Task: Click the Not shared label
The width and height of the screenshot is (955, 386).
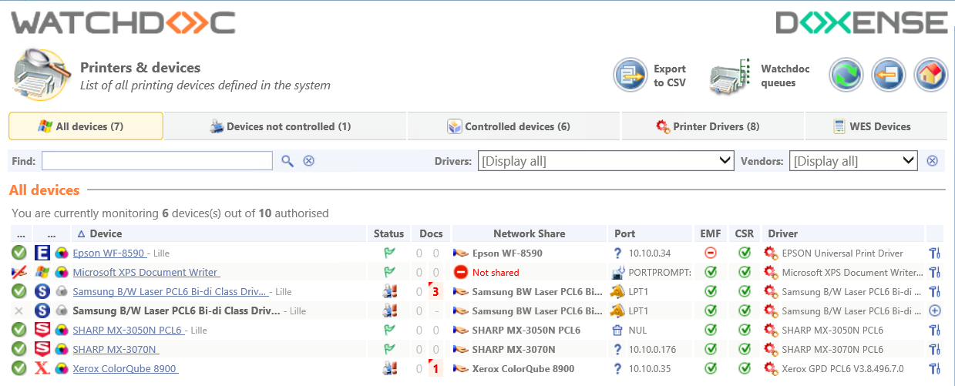Action: tap(496, 272)
